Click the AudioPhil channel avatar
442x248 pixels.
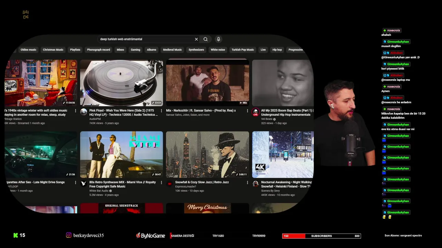(x=84, y=112)
